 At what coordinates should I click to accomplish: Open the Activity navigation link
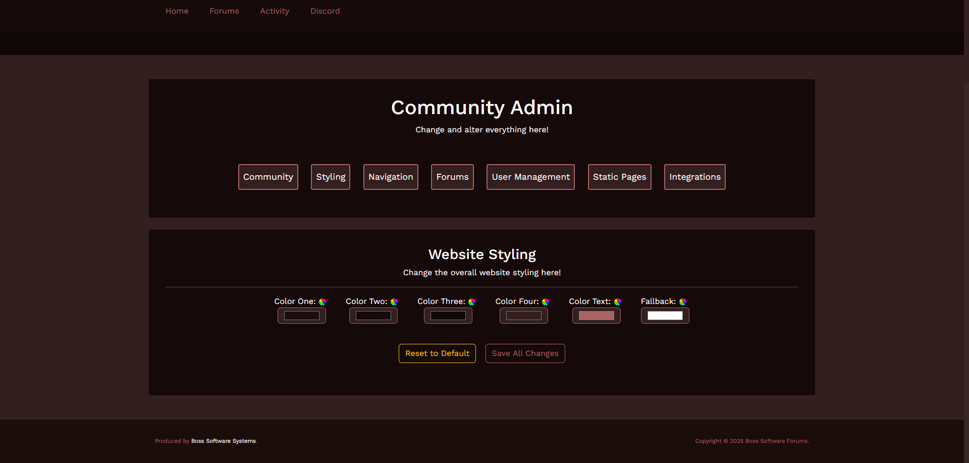point(275,11)
